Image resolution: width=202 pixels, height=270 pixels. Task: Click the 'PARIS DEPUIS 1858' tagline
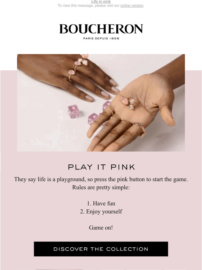coord(101,38)
